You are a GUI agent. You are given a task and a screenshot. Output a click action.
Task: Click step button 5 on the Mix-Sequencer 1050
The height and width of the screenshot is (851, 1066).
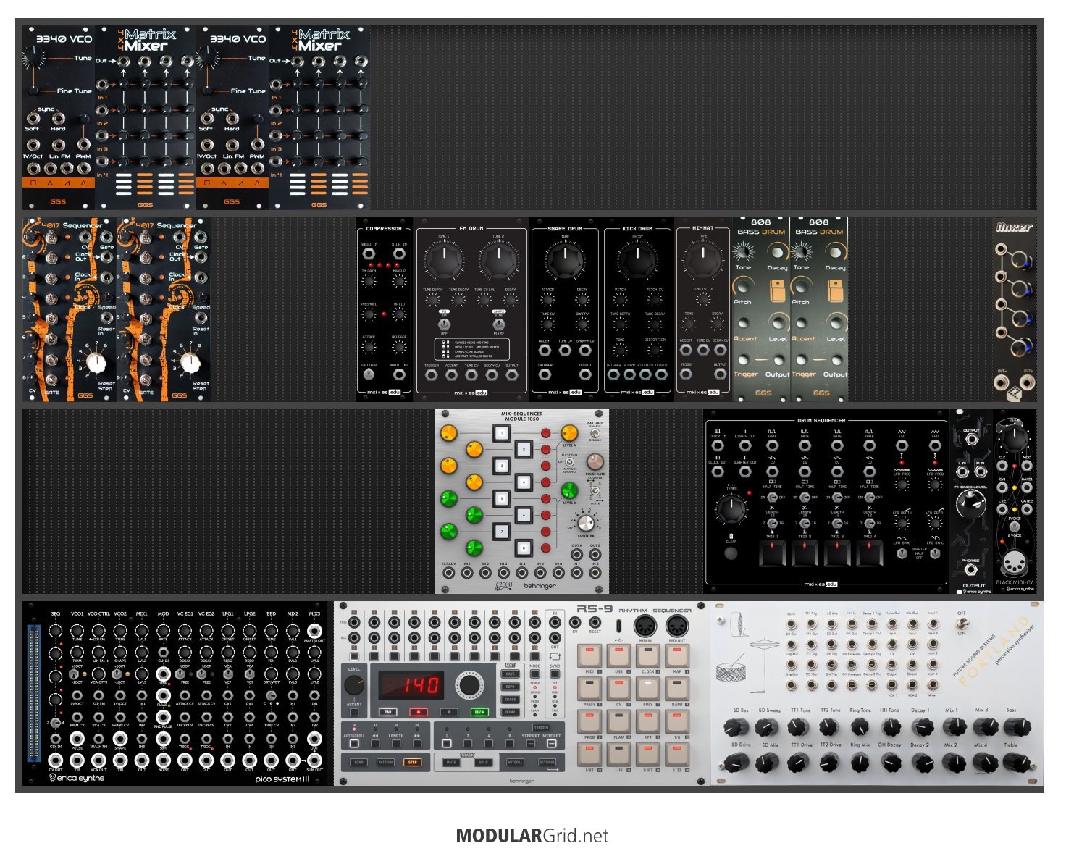pos(501,498)
